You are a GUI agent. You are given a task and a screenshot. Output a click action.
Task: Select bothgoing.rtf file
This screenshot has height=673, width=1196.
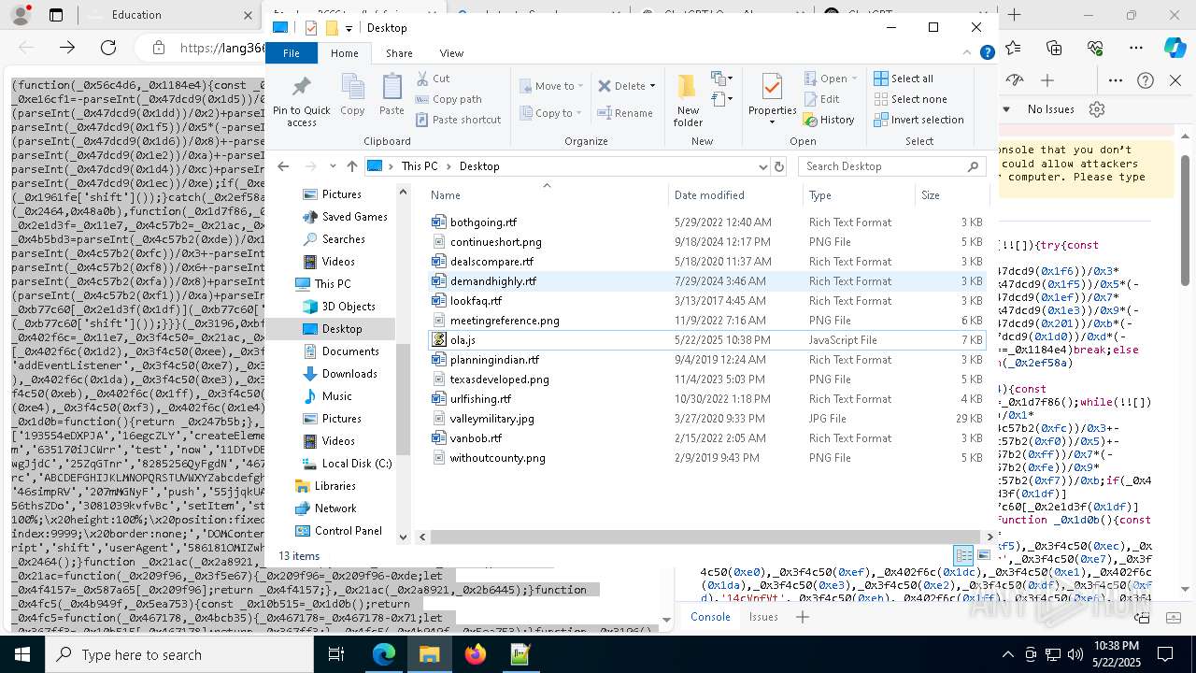coord(706,222)
